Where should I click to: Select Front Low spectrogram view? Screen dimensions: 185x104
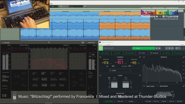pyautogui.click(x=156, y=101)
